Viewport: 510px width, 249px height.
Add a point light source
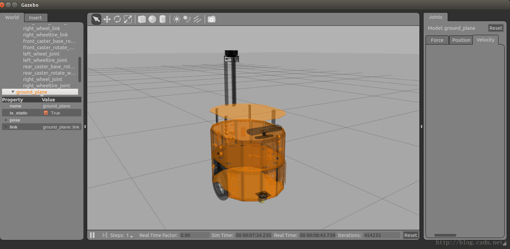pyautogui.click(x=177, y=19)
